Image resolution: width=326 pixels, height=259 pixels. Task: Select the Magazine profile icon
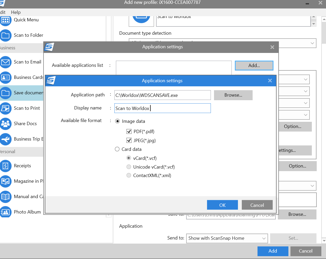click(5, 181)
